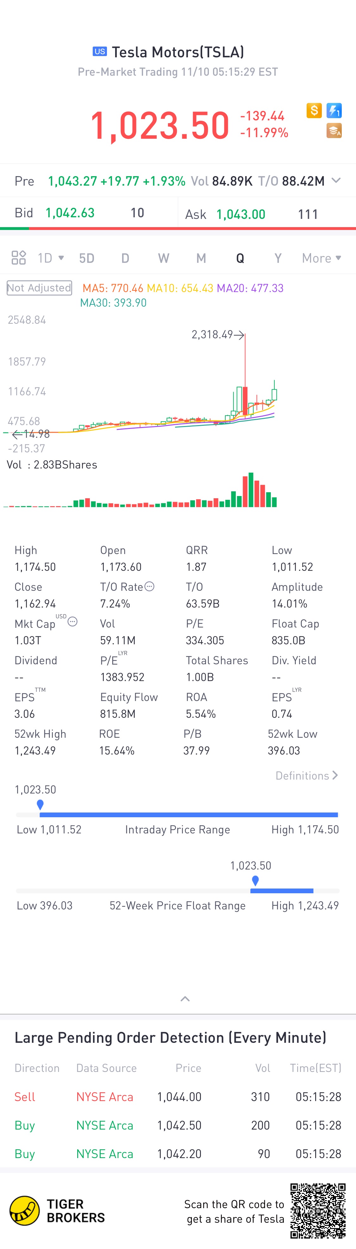
Task: Tap the MA30: 393.90 indicator label
Action: coord(113,303)
